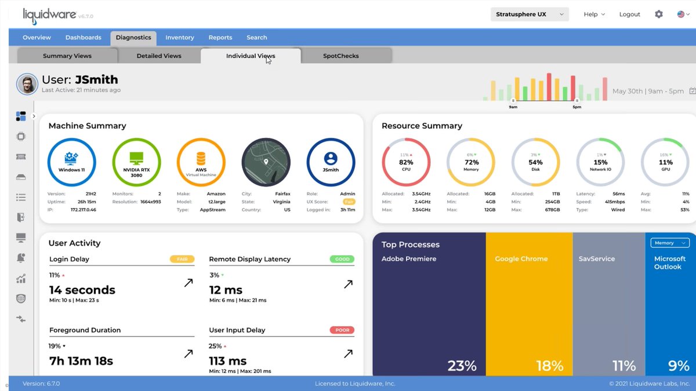The height and width of the screenshot is (391, 696).
Task: Open the Stratusphere UX dropdown
Action: click(x=530, y=14)
